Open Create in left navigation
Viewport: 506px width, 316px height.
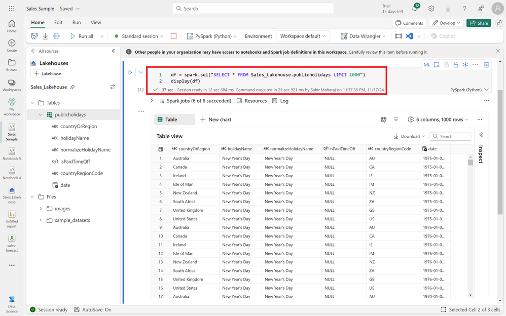[12, 46]
